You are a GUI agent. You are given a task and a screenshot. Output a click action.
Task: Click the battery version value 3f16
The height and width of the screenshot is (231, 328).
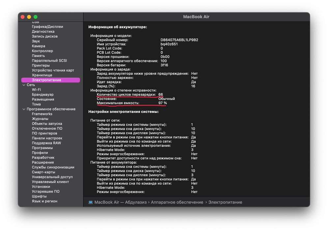[164, 65]
